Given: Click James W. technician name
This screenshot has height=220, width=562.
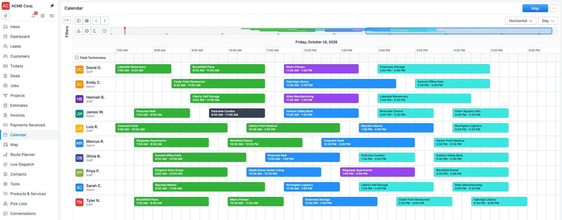Looking at the screenshot, I should tap(95, 112).
